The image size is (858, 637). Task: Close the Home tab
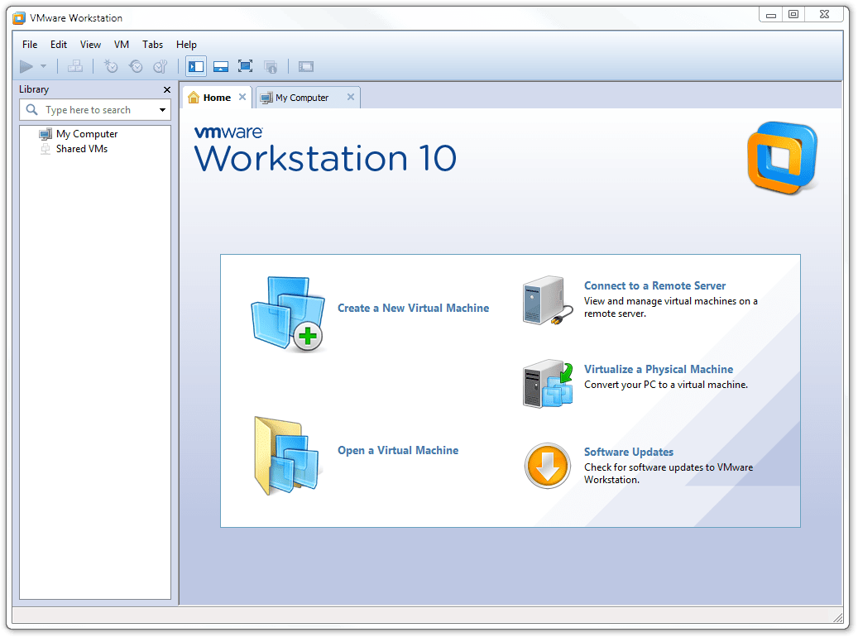pos(242,97)
